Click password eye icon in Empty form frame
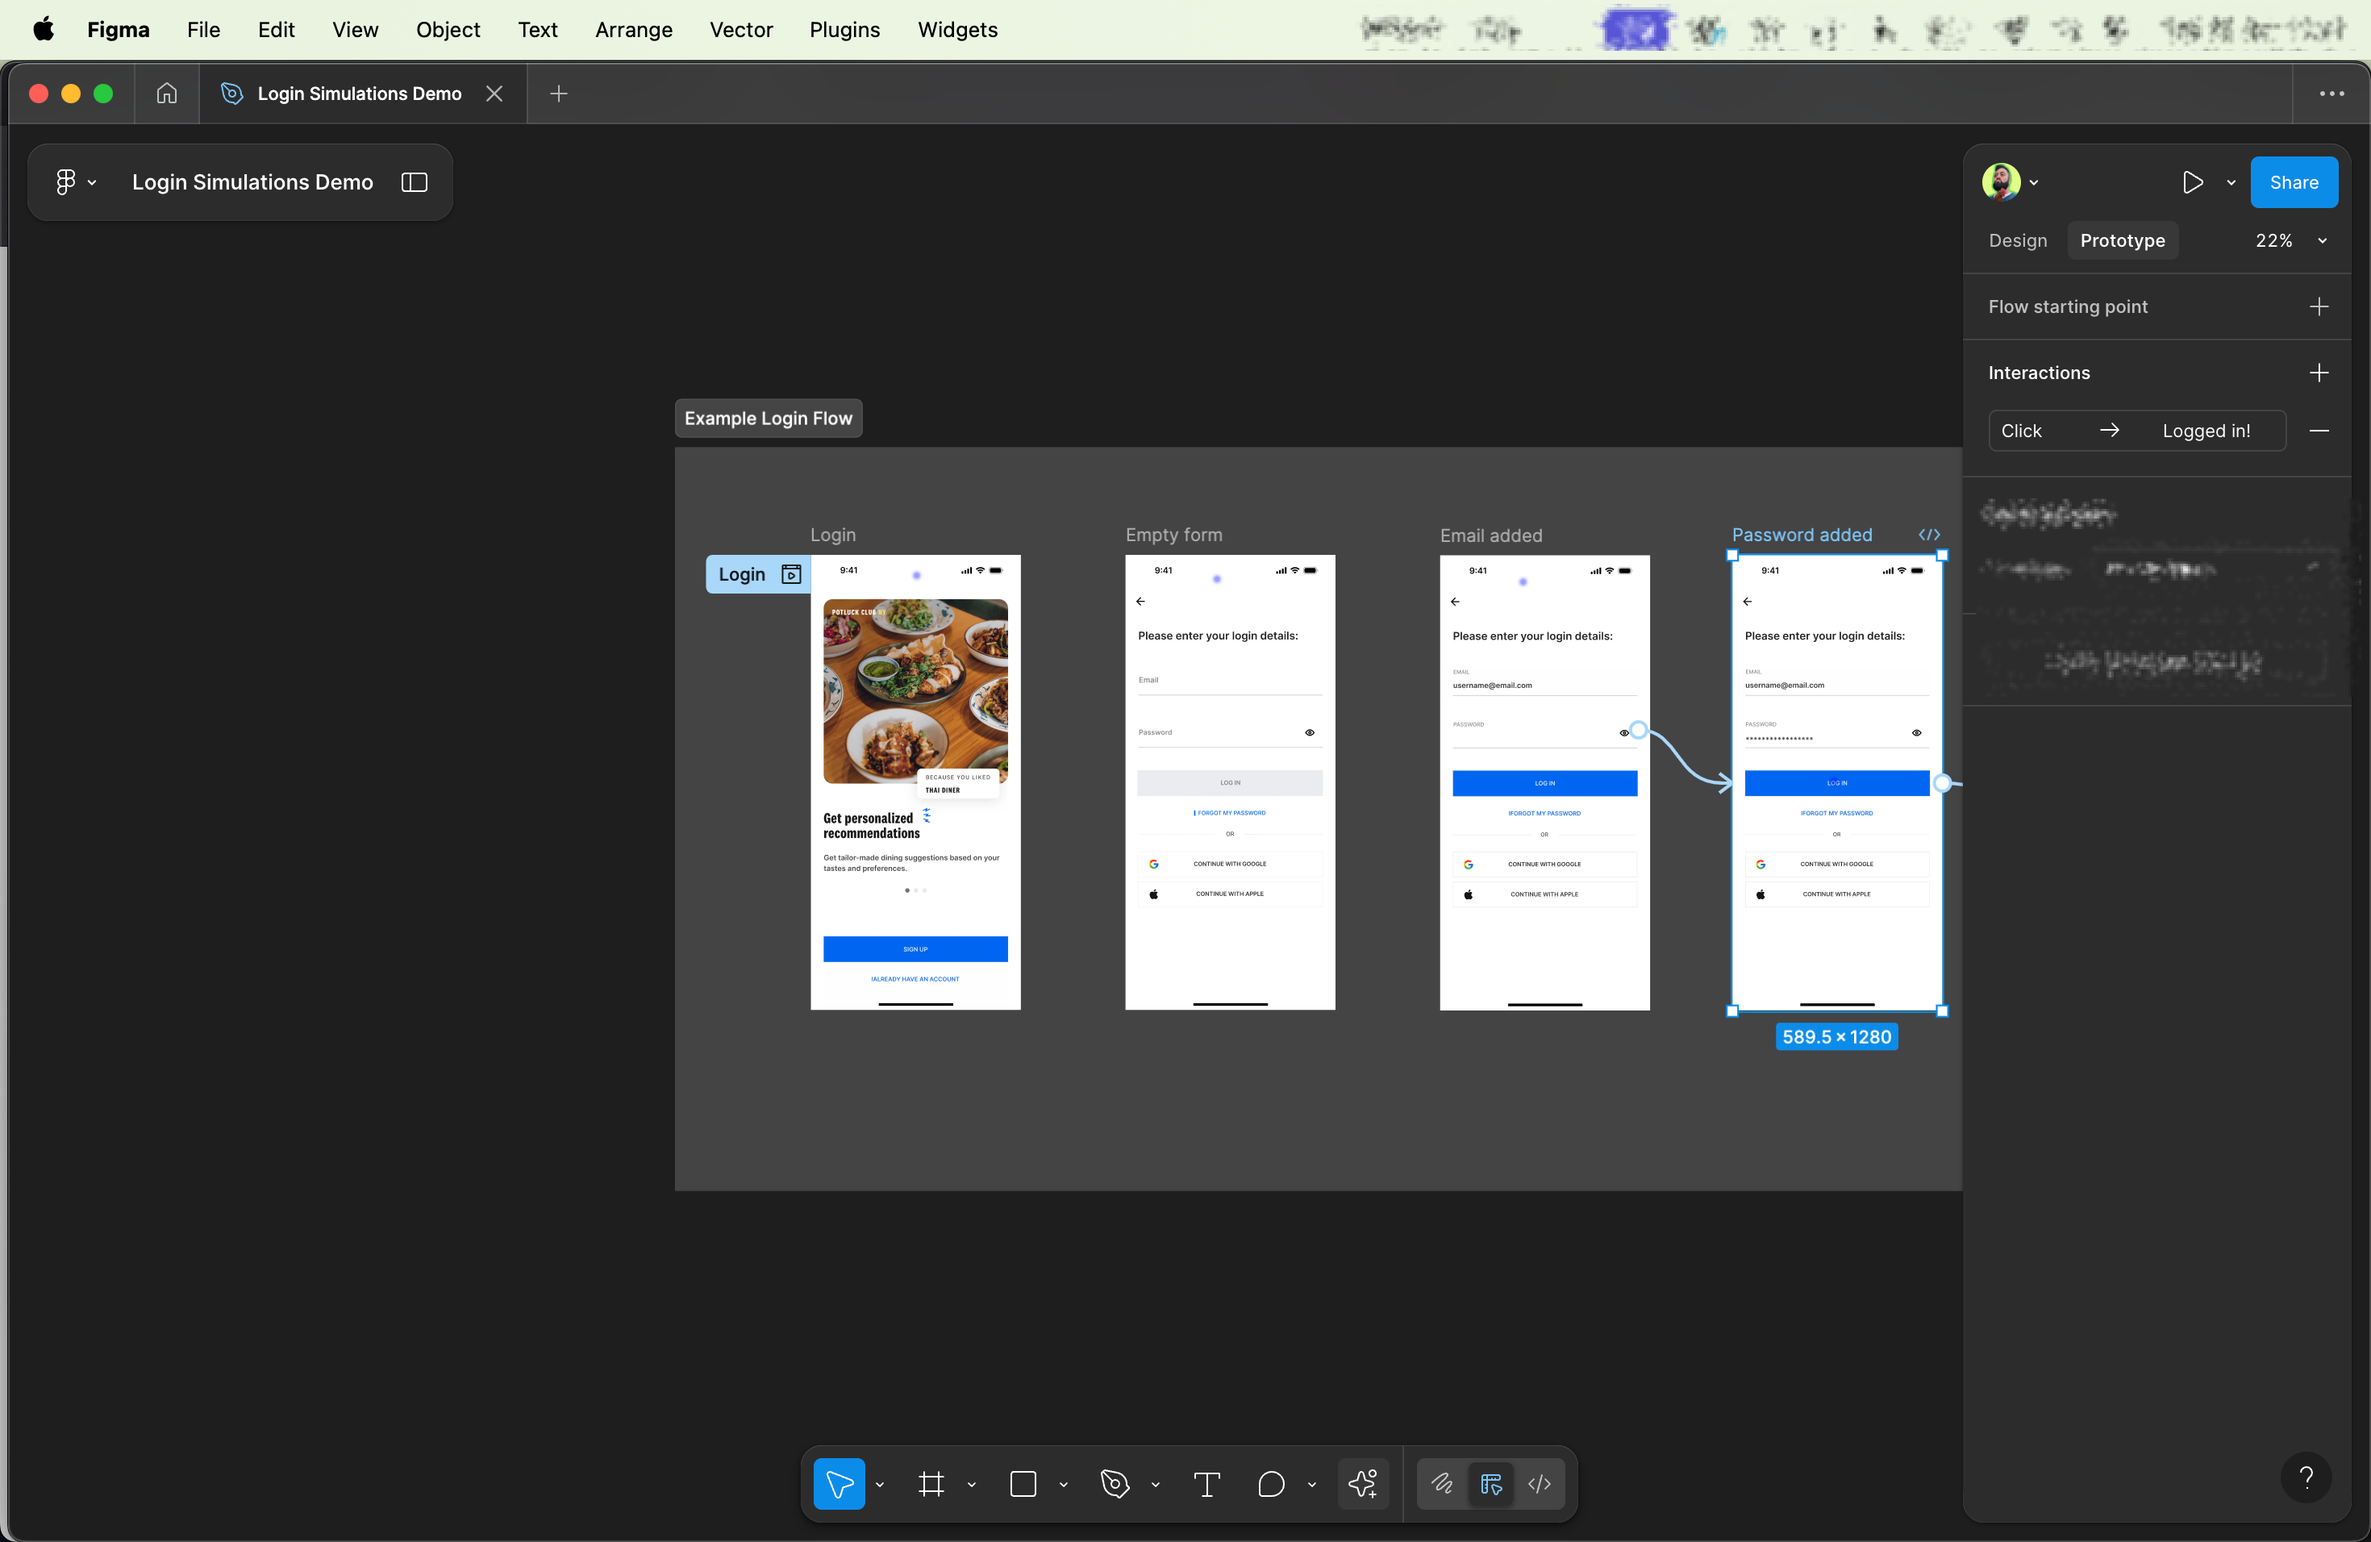Viewport: 2371px width, 1542px height. (x=1309, y=732)
